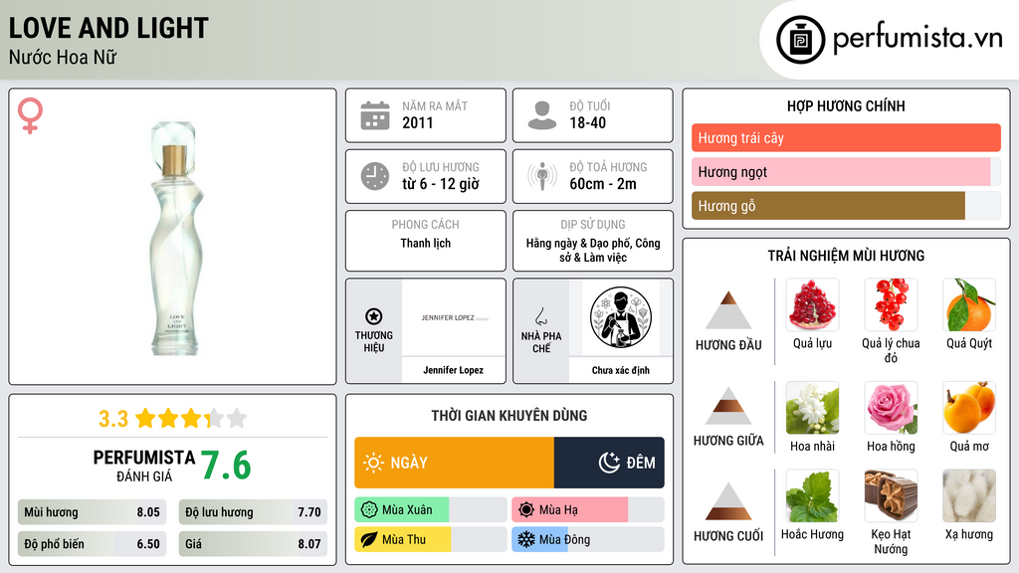Click the 2011 release year value
Screen dimensions: 1019x573
417,122
